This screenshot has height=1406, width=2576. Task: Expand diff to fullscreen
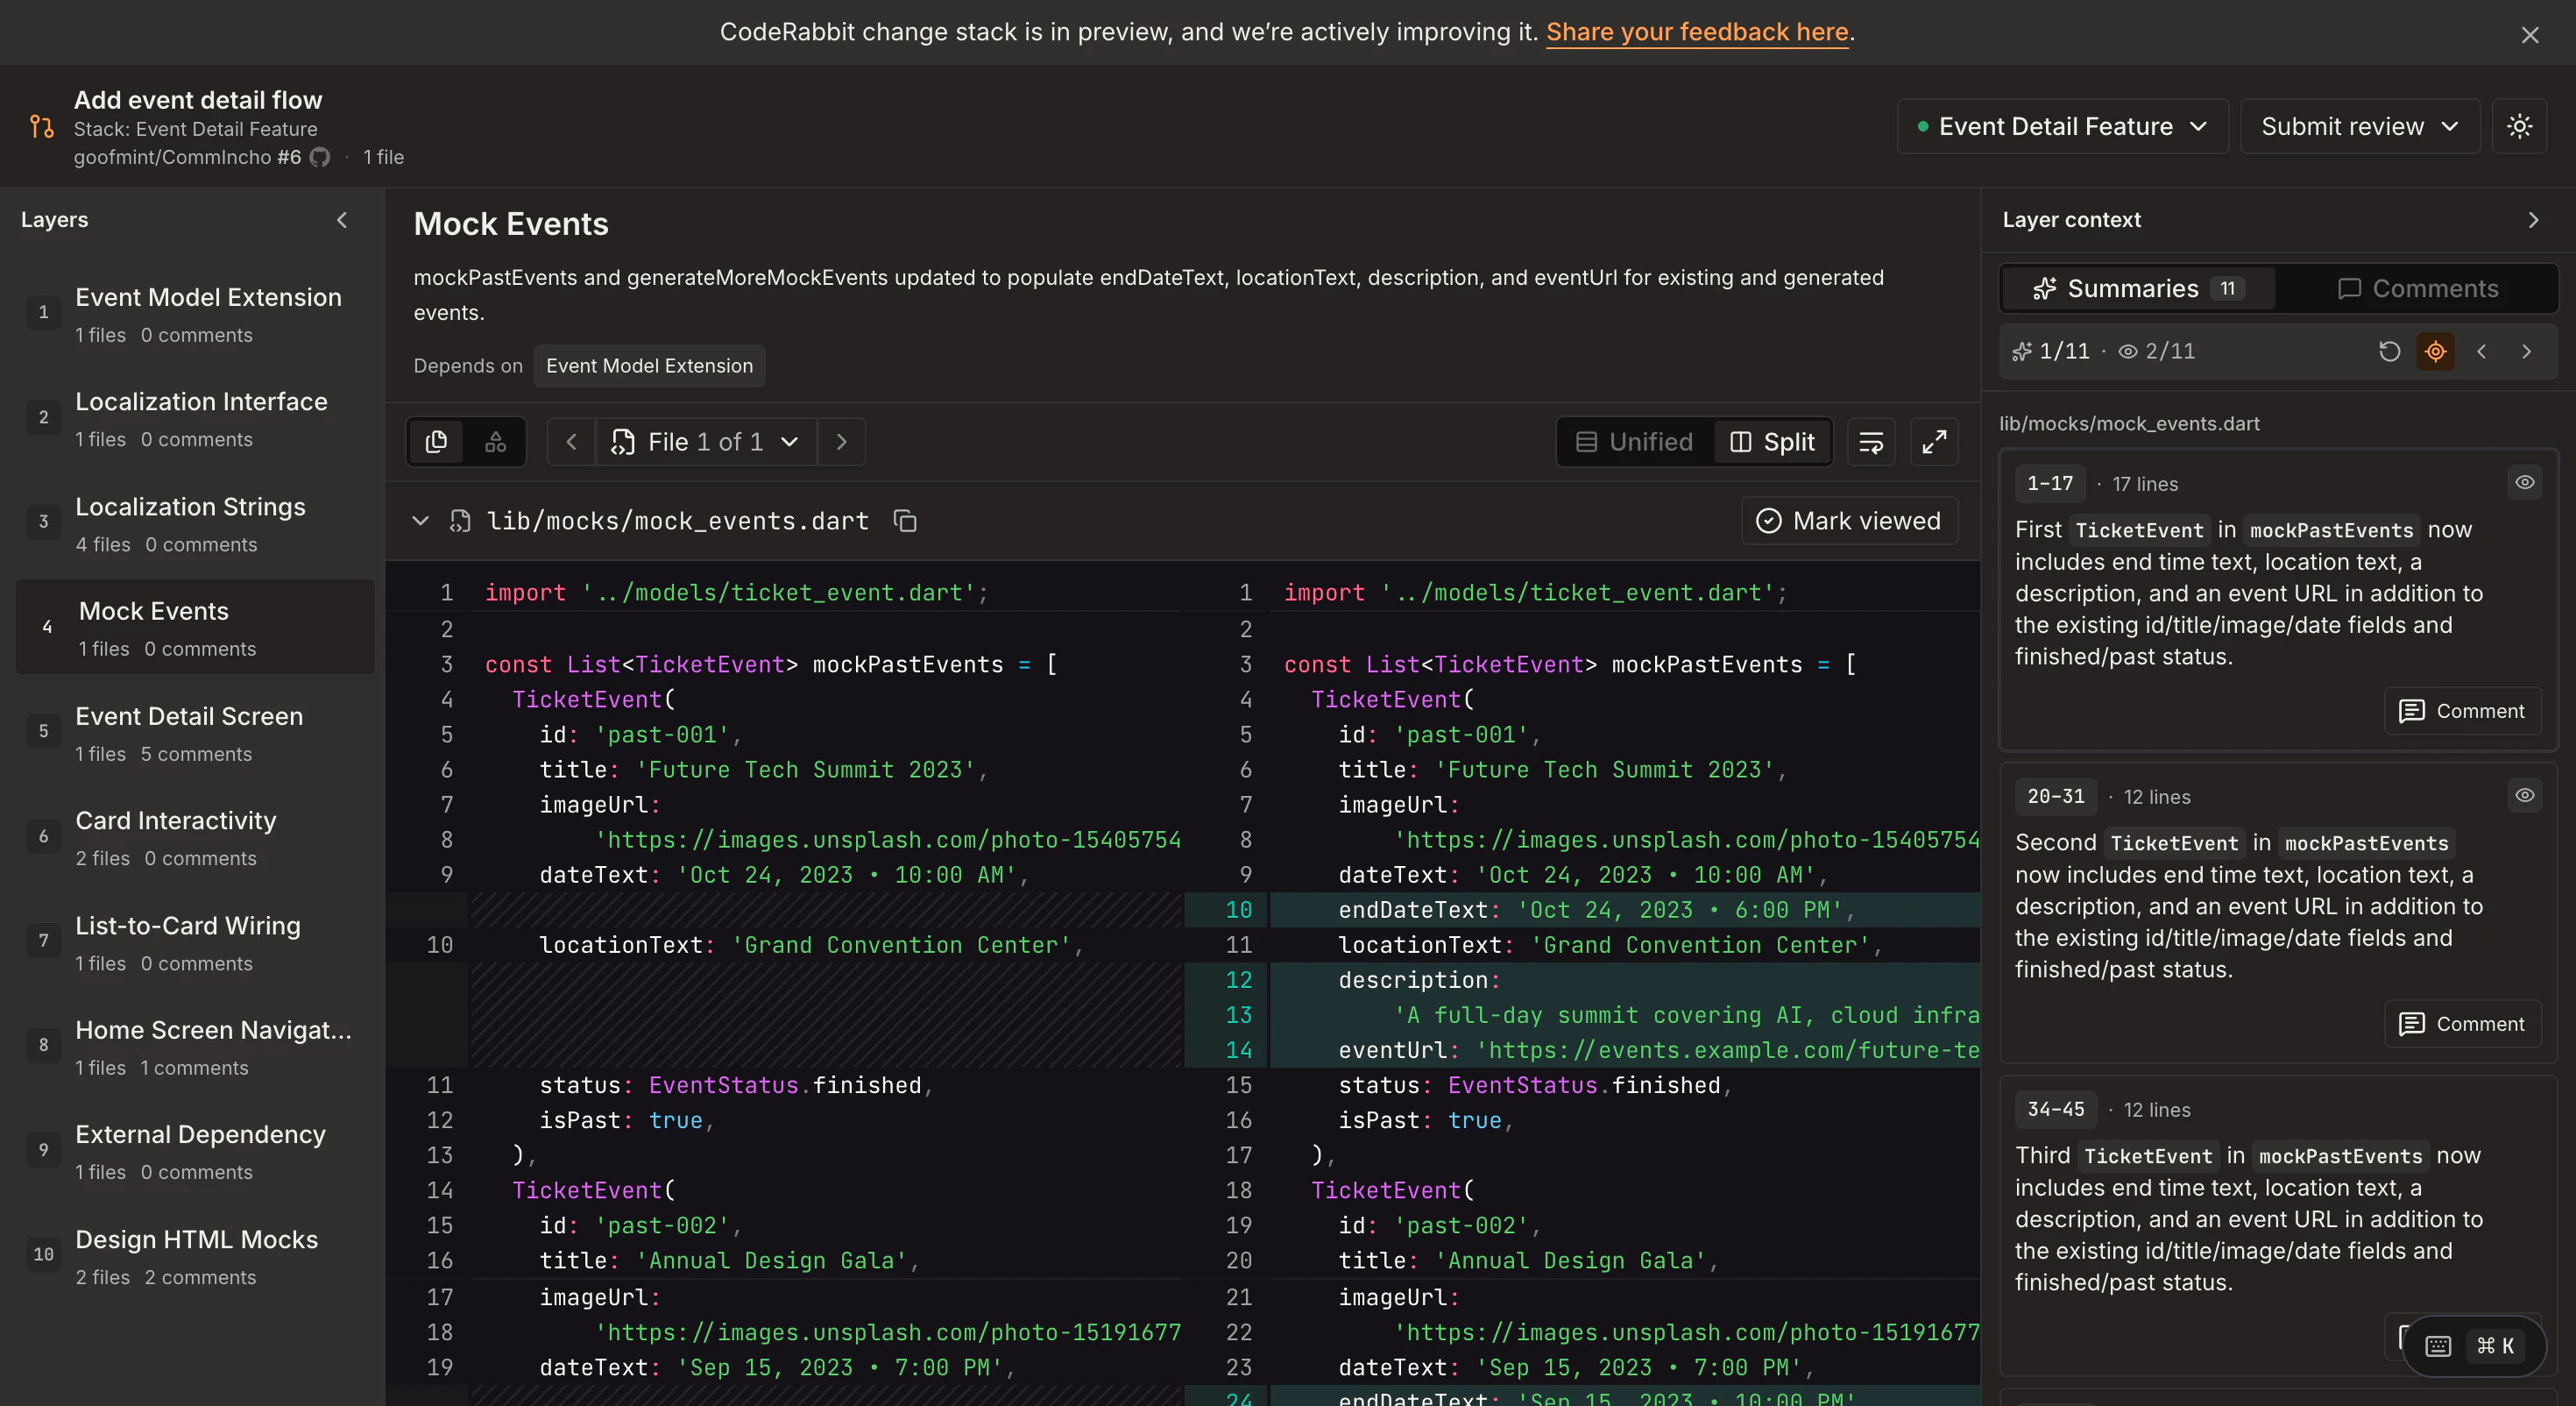pos(1934,441)
